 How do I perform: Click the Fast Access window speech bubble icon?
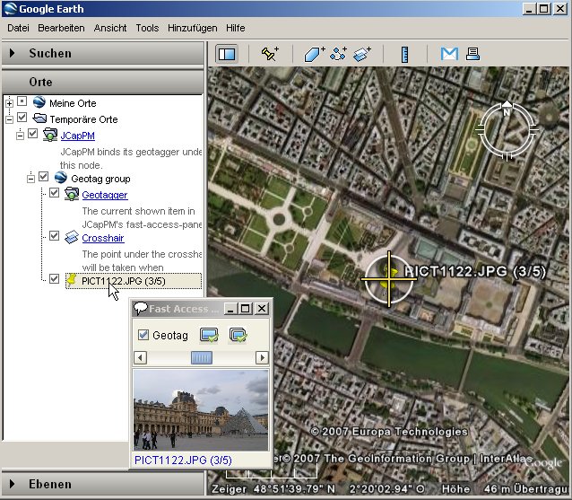[141, 309]
